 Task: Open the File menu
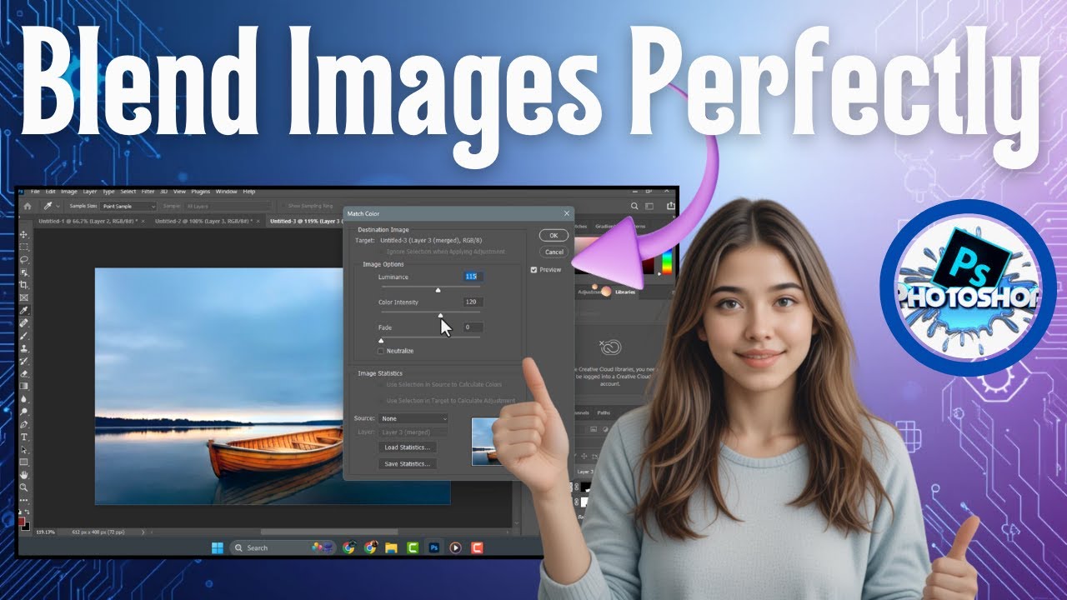click(37, 192)
